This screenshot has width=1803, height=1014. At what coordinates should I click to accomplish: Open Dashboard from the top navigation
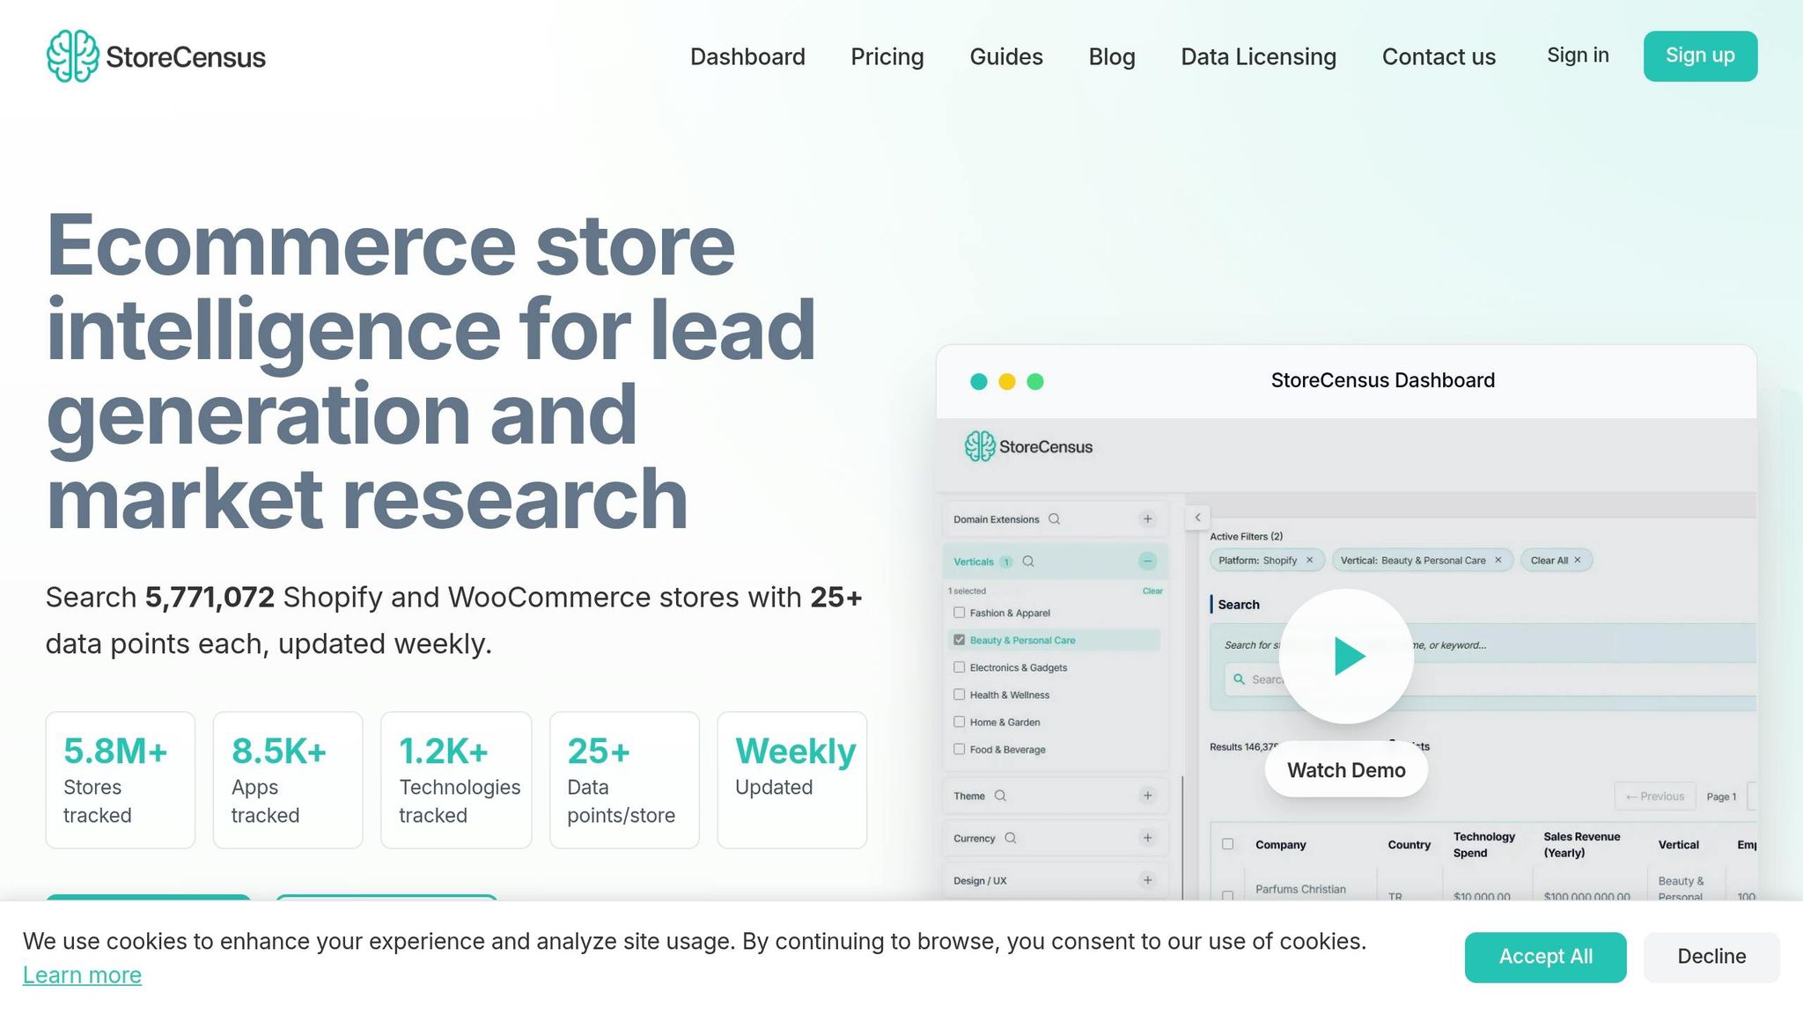(x=747, y=56)
